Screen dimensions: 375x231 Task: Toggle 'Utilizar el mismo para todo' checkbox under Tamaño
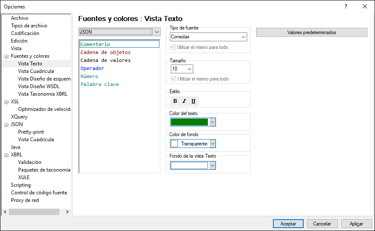point(173,79)
